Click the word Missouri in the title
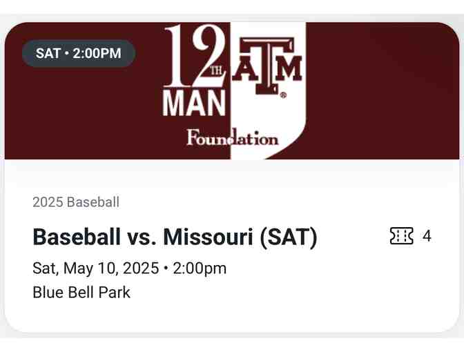464x352 pixels. point(209,237)
